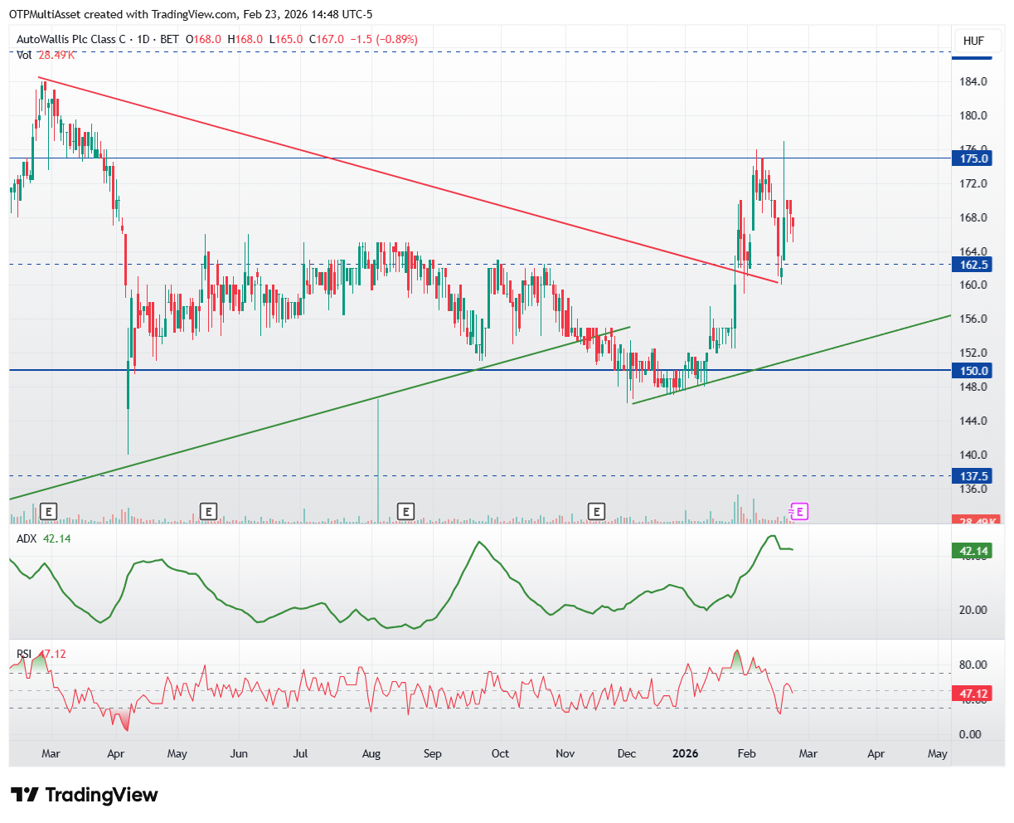Select the earnings E marker in mid-August
1014x823 pixels.
(405, 511)
